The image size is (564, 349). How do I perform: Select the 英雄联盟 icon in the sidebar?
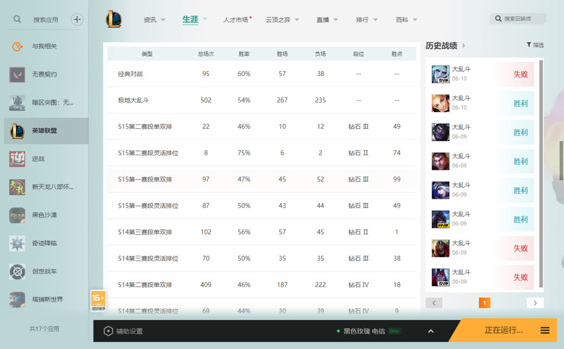tap(17, 131)
